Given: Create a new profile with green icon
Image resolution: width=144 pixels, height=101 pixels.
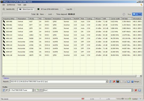Looking at the screenshot, I should tap(37, 90).
